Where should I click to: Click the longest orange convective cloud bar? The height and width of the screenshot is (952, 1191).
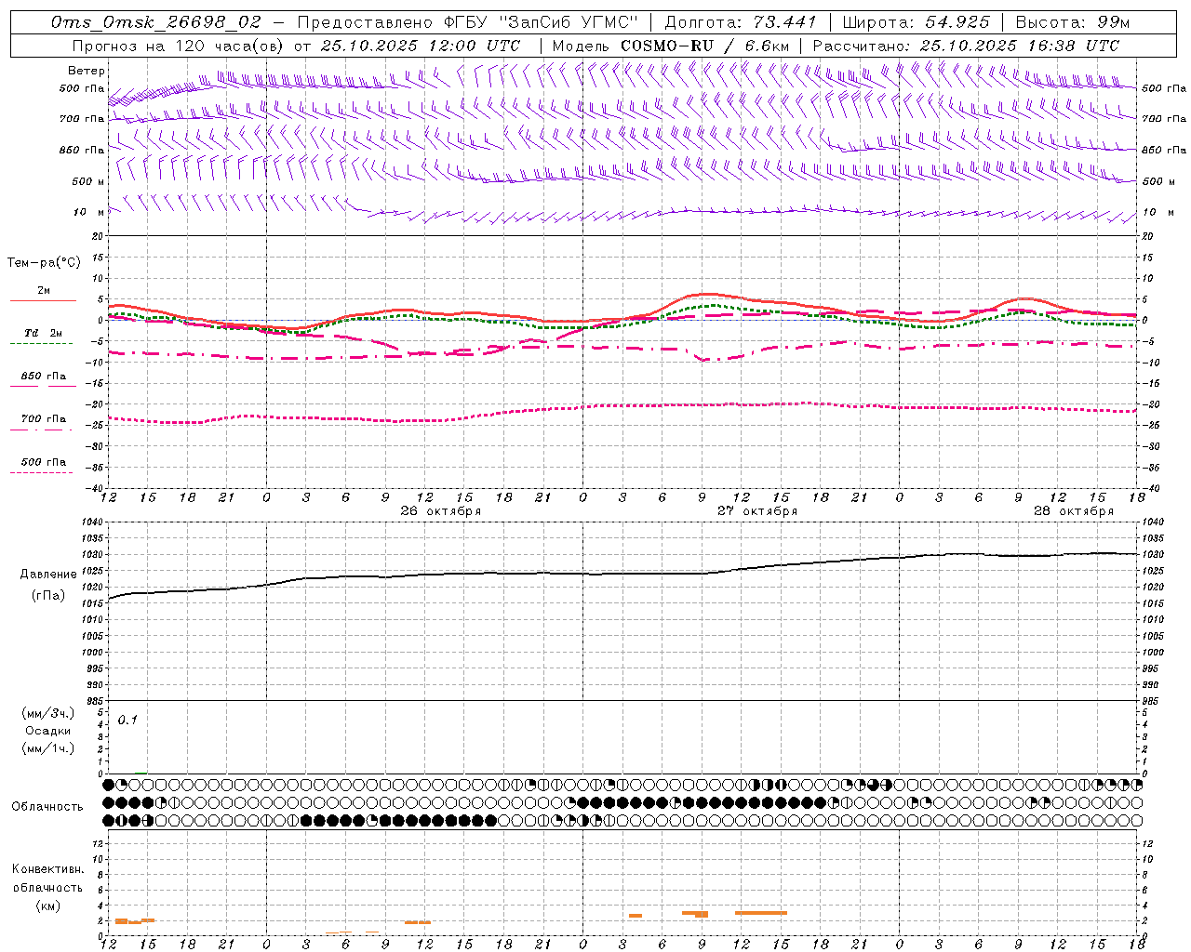(x=761, y=913)
